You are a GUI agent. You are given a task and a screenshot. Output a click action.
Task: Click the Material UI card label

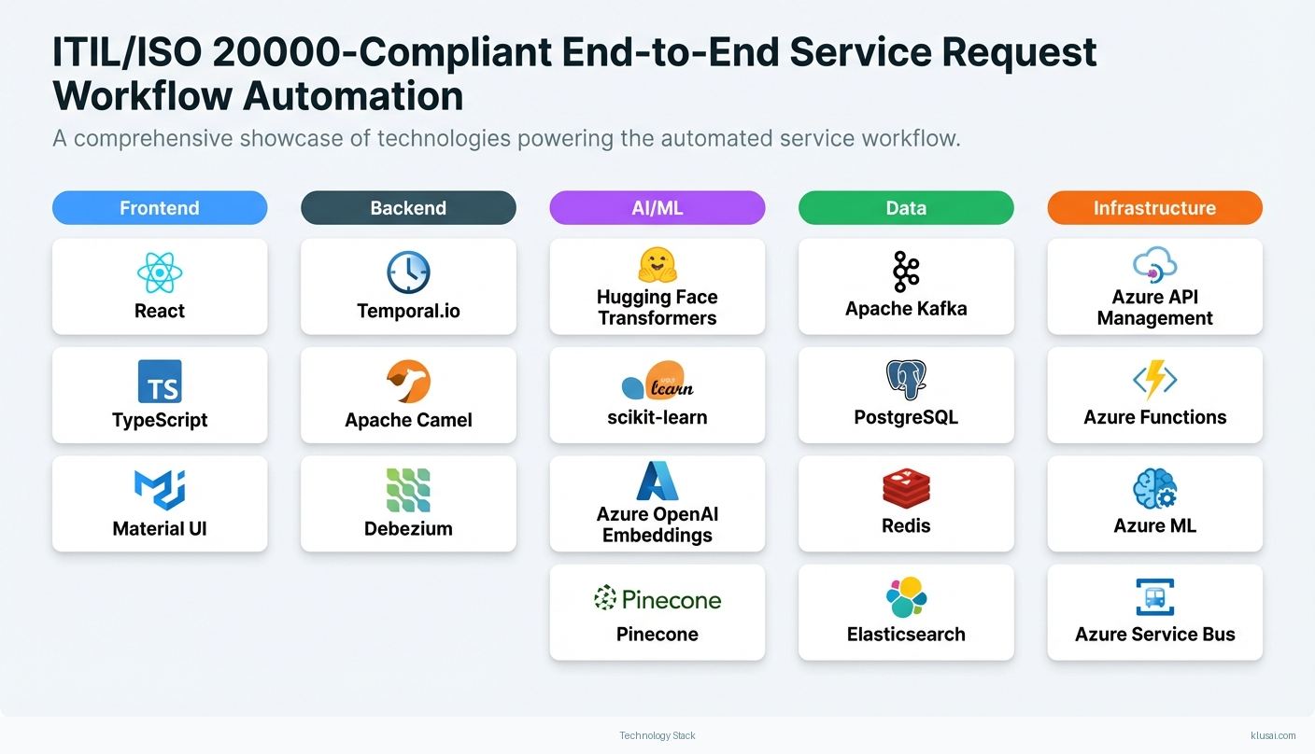point(160,528)
